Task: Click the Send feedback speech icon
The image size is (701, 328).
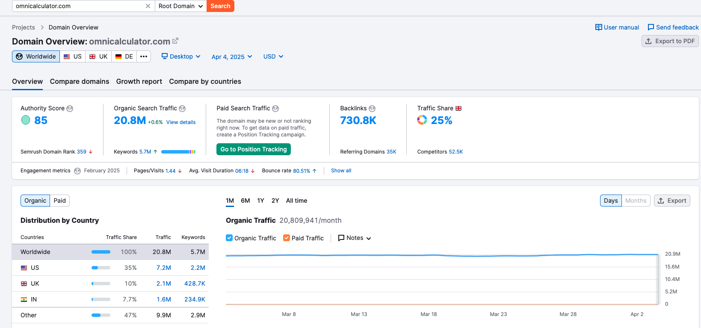Action: (651, 27)
